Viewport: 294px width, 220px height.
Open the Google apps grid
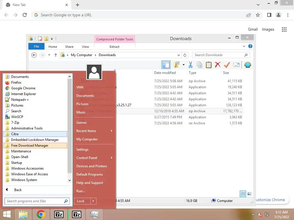(x=284, y=30)
